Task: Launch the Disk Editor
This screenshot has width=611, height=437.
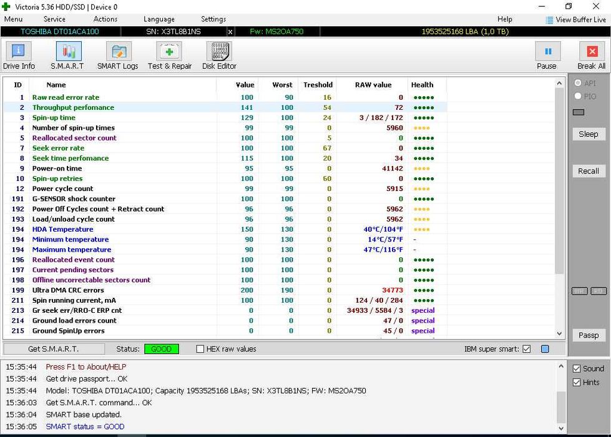Action: tap(220, 56)
